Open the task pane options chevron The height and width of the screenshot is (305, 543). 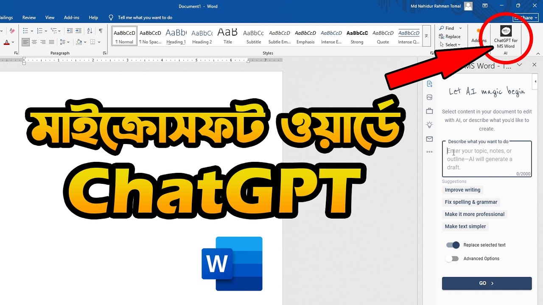pyautogui.click(x=519, y=65)
